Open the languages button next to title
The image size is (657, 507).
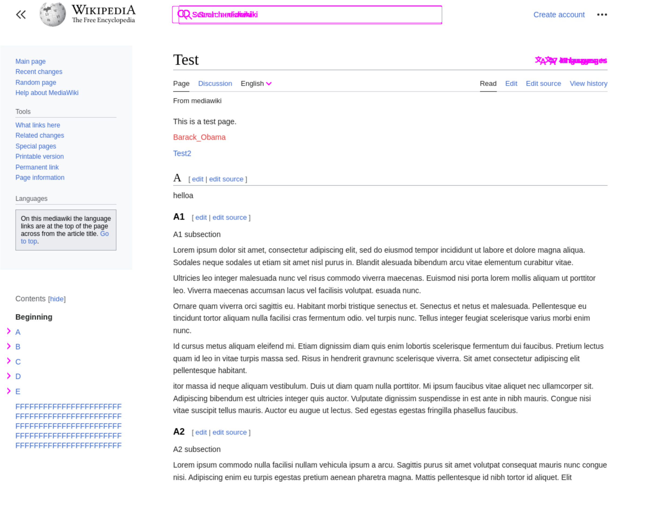point(571,60)
